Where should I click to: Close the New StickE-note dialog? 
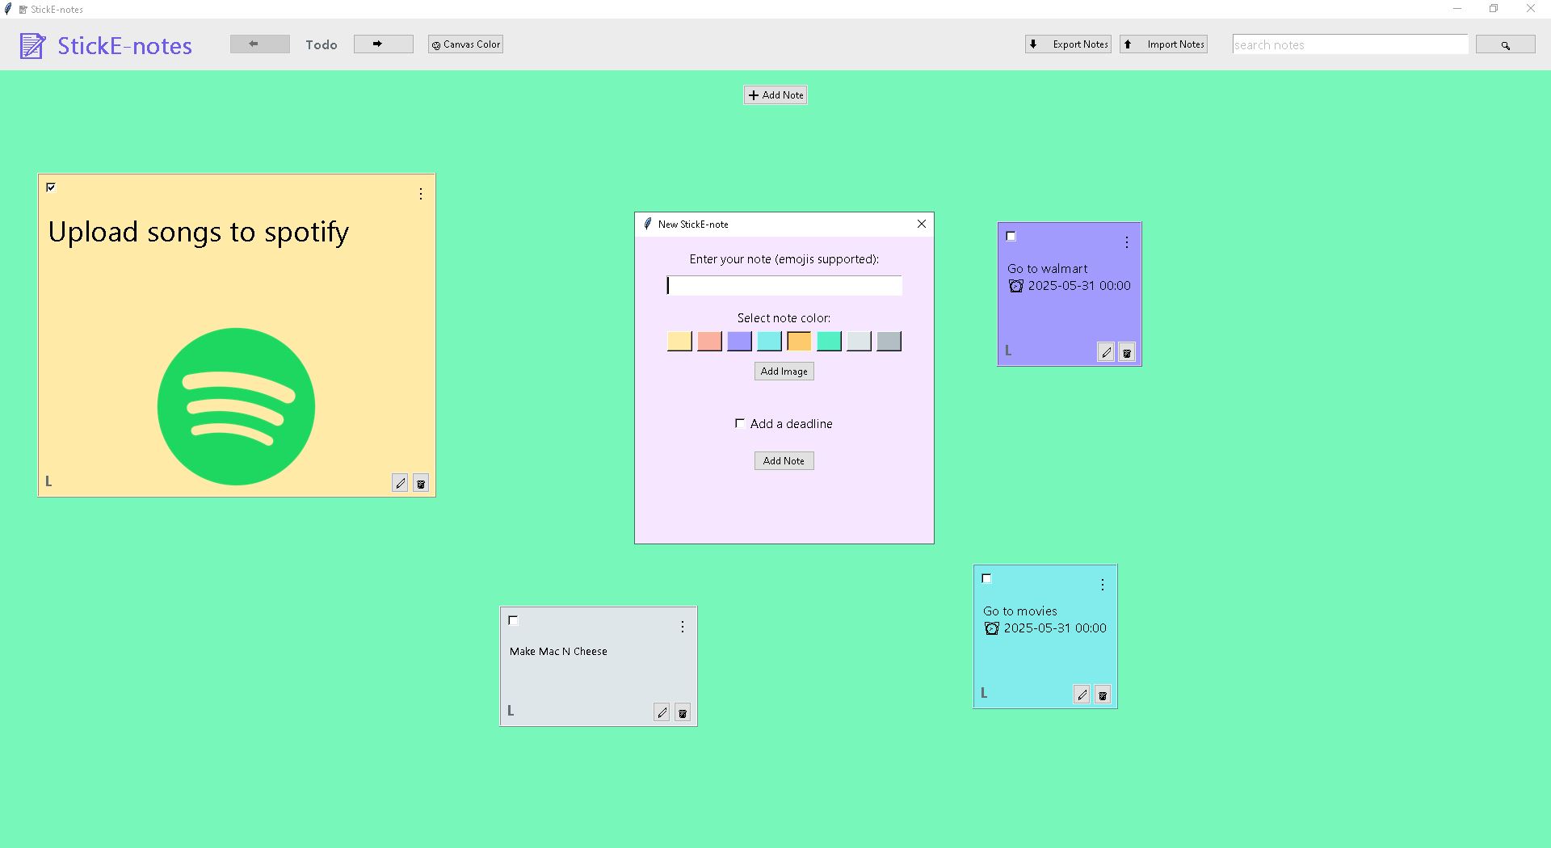(x=922, y=224)
